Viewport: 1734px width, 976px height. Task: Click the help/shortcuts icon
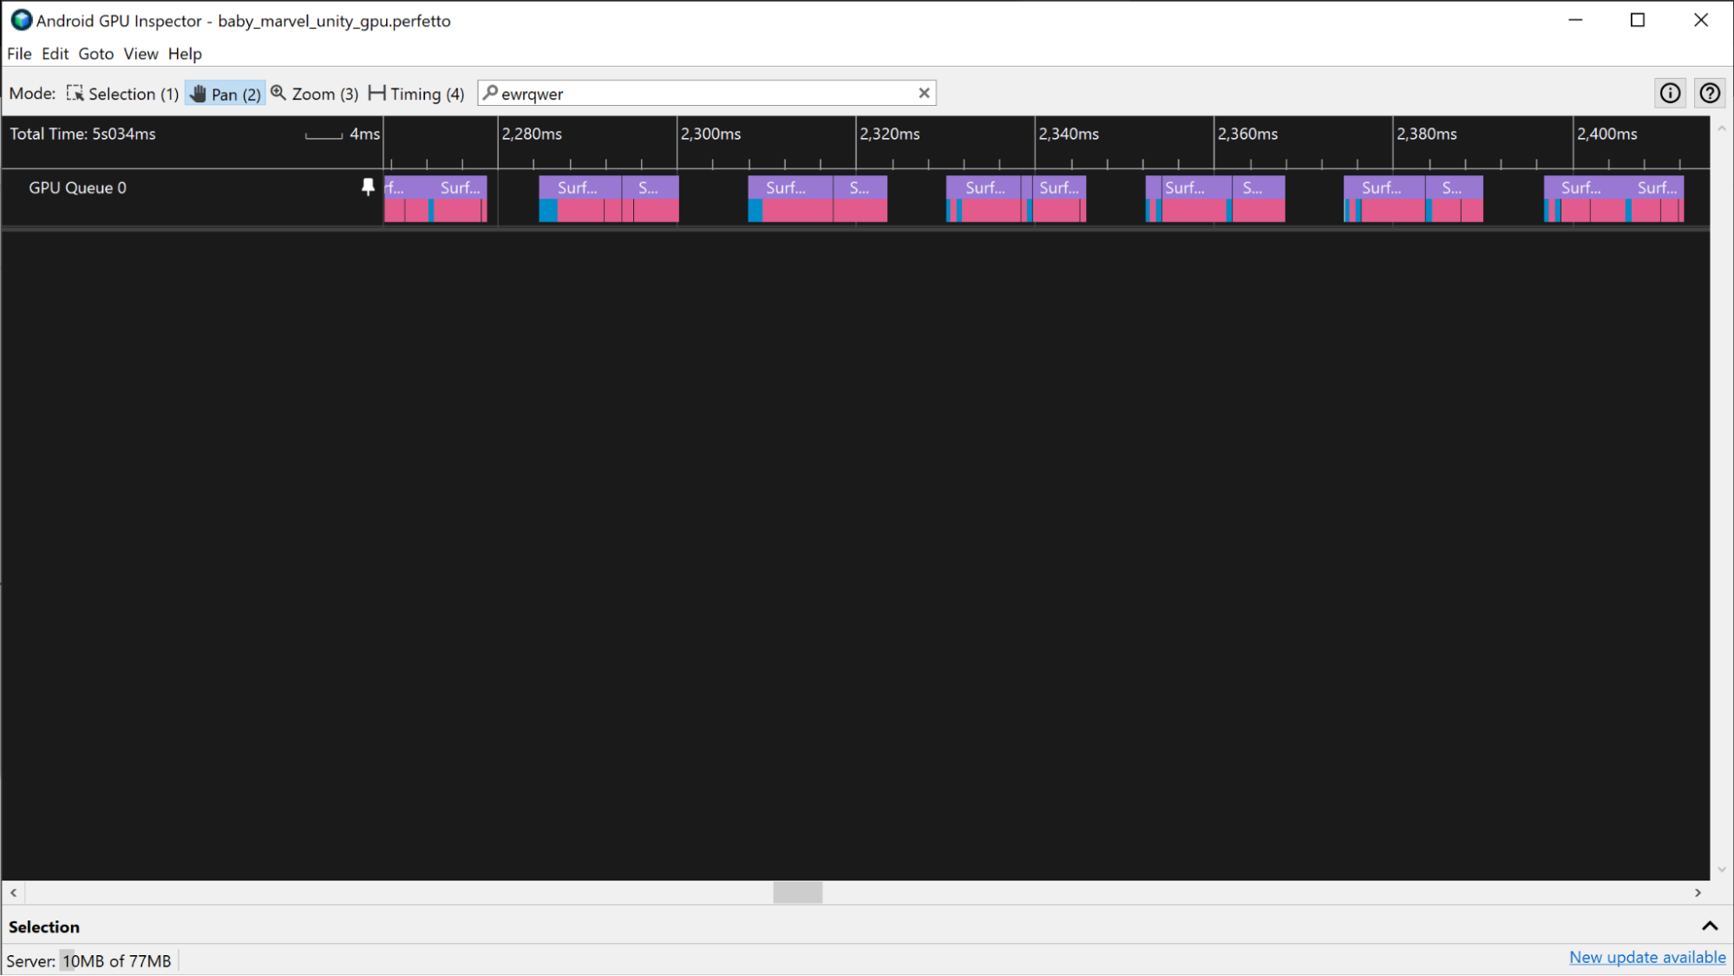coord(1711,92)
